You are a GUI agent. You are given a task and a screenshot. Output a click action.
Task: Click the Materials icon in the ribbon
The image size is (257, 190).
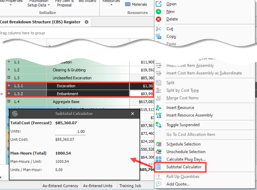click(x=128, y=4)
